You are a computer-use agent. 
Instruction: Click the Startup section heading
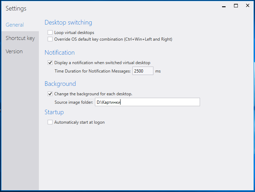point(54,112)
